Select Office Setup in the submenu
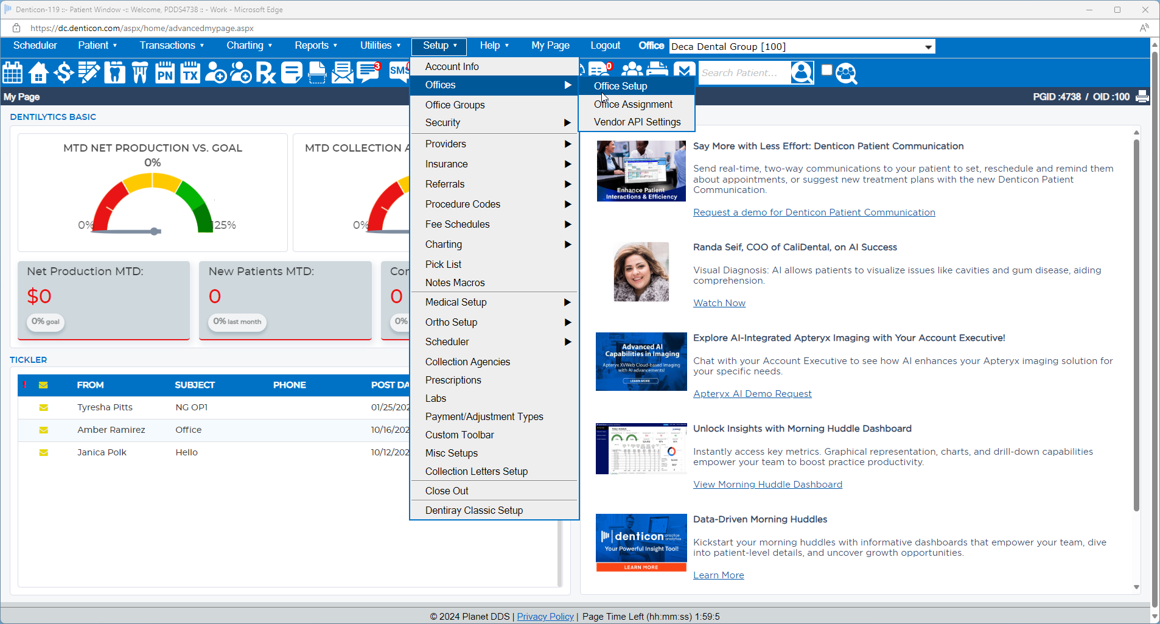Image resolution: width=1160 pixels, height=624 pixels. 637,86
